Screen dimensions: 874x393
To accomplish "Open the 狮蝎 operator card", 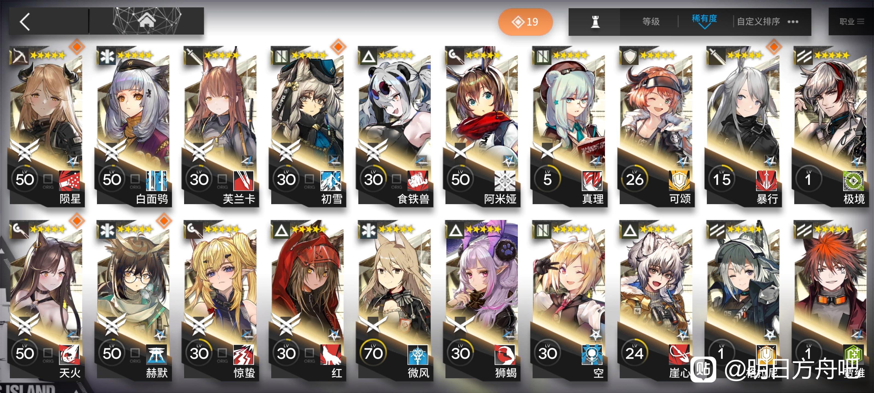I will (482, 300).
